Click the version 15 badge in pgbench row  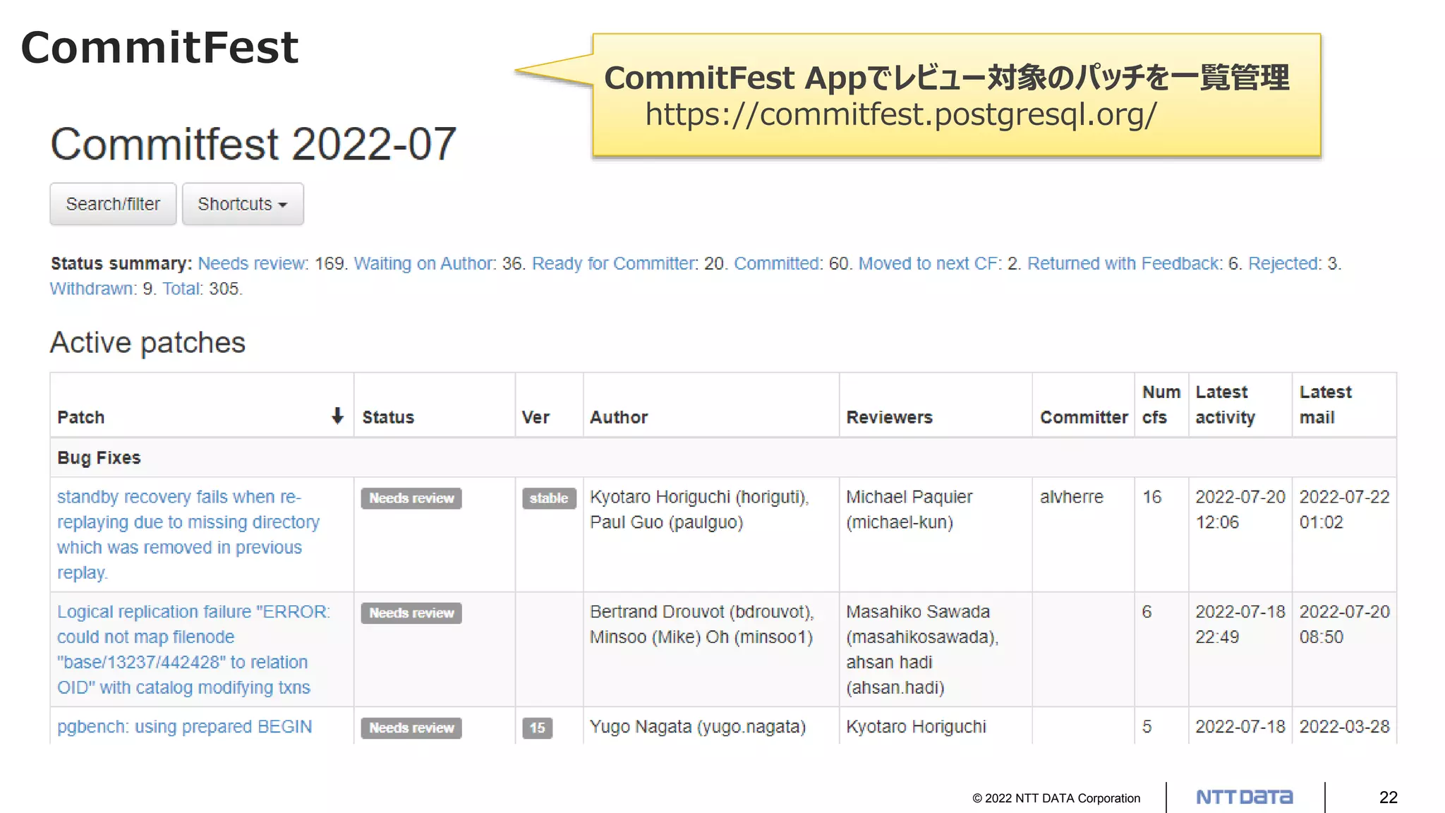pos(538,728)
